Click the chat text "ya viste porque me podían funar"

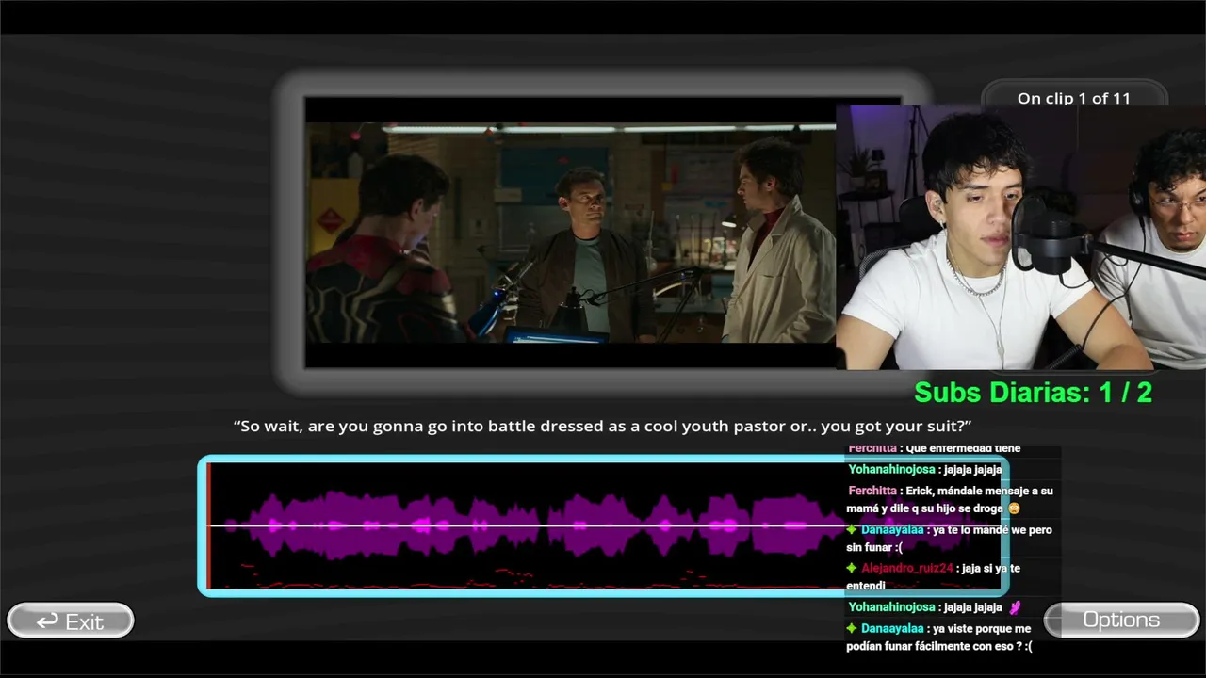tap(938, 637)
